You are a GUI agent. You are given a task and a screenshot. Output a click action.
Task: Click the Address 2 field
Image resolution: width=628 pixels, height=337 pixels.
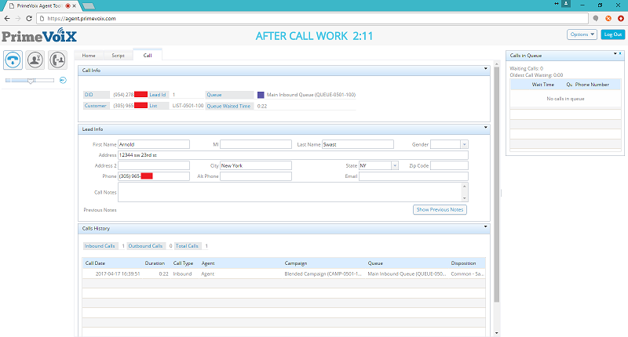click(x=154, y=165)
